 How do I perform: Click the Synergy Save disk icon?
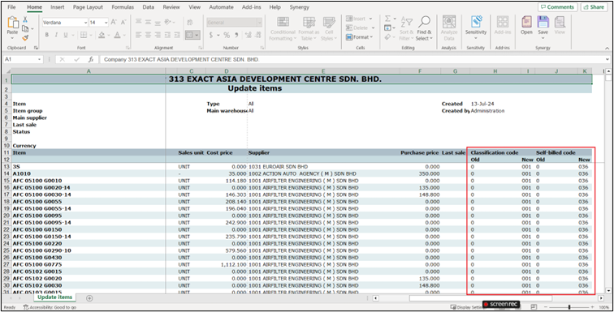point(543,22)
